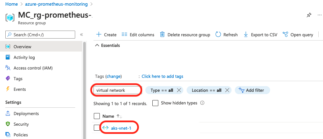The height and width of the screenshot is (139, 323).
Task: Click the Policies document icon
Action: (x=8, y=135)
